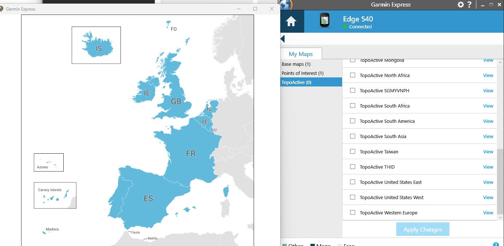Click the Ceuta label on the map
Image resolution: width=504 pixels, height=246 pixels.
tap(135, 233)
